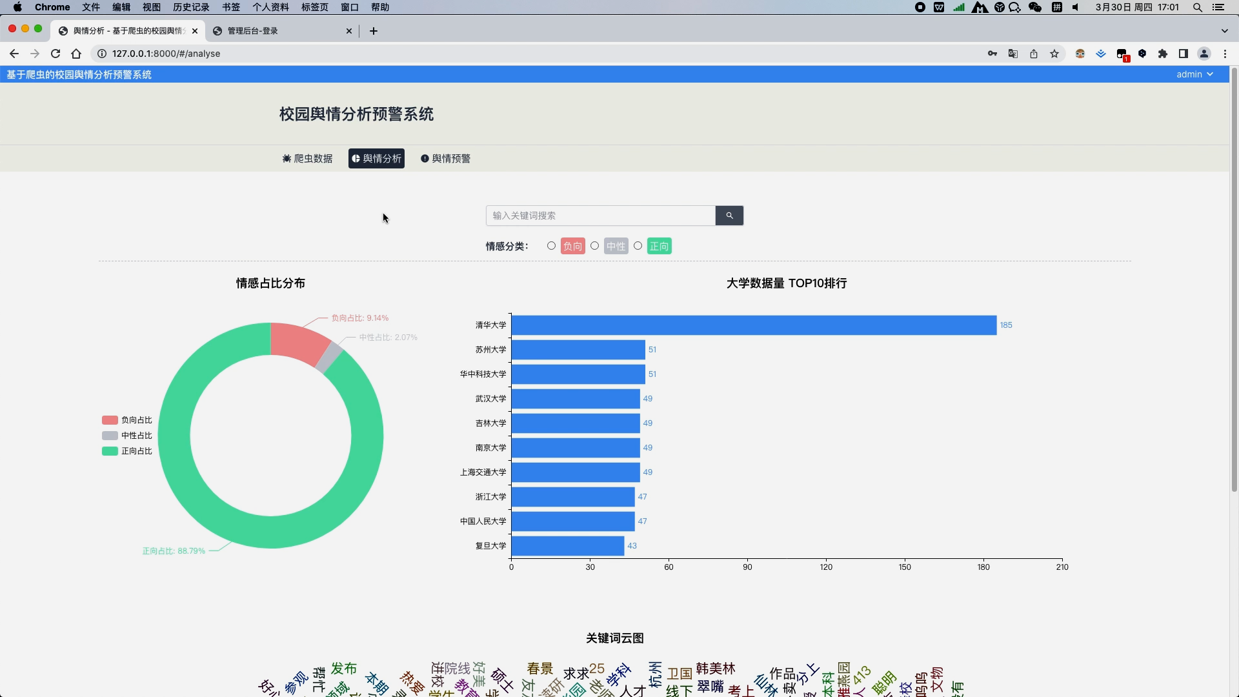Viewport: 1239px width, 697px height.
Task: Select the 中性 sentiment radio button
Action: [x=594, y=246]
